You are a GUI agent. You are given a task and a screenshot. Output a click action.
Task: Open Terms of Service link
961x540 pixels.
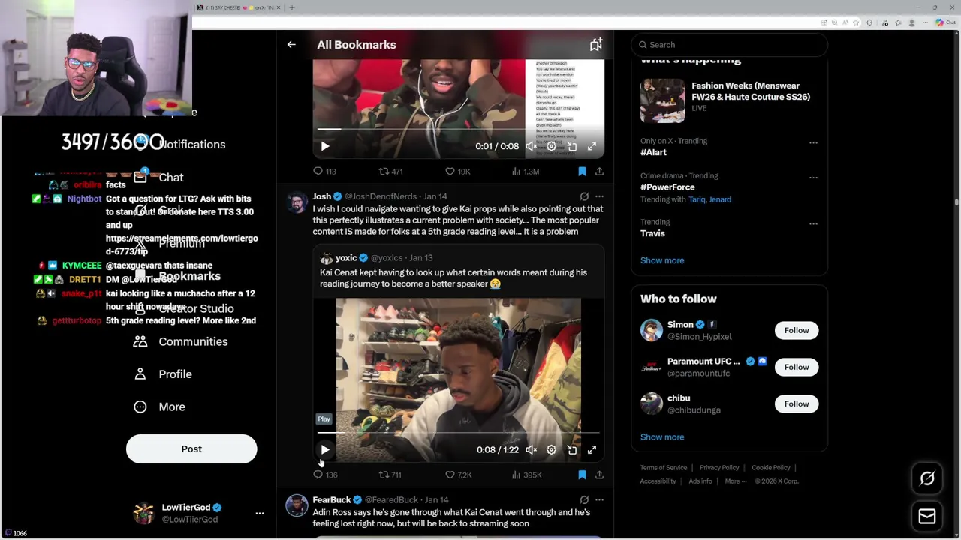(664, 468)
